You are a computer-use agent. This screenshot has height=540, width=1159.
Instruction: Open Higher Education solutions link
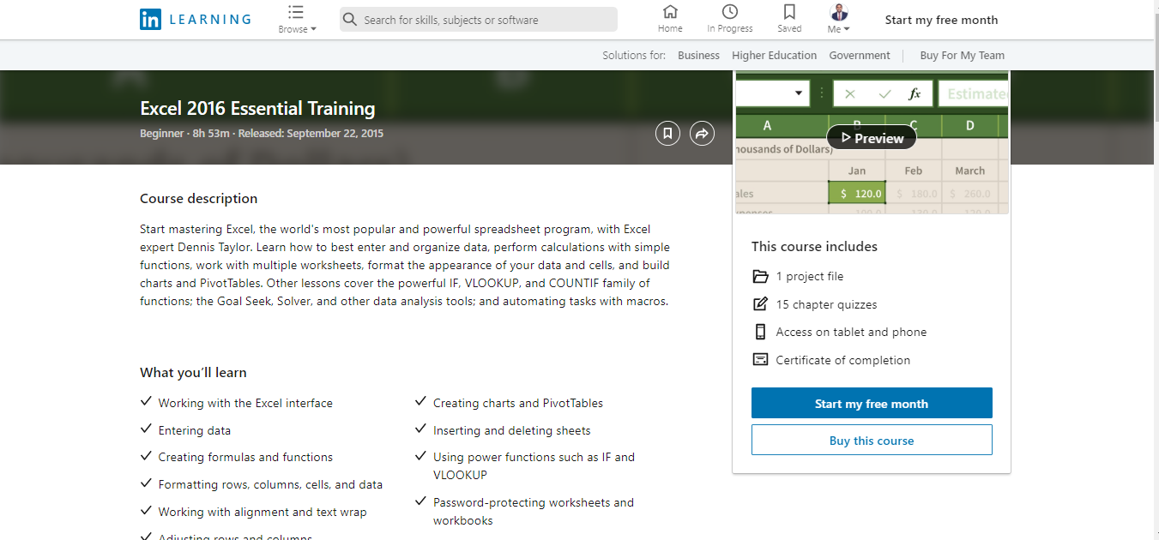click(774, 56)
